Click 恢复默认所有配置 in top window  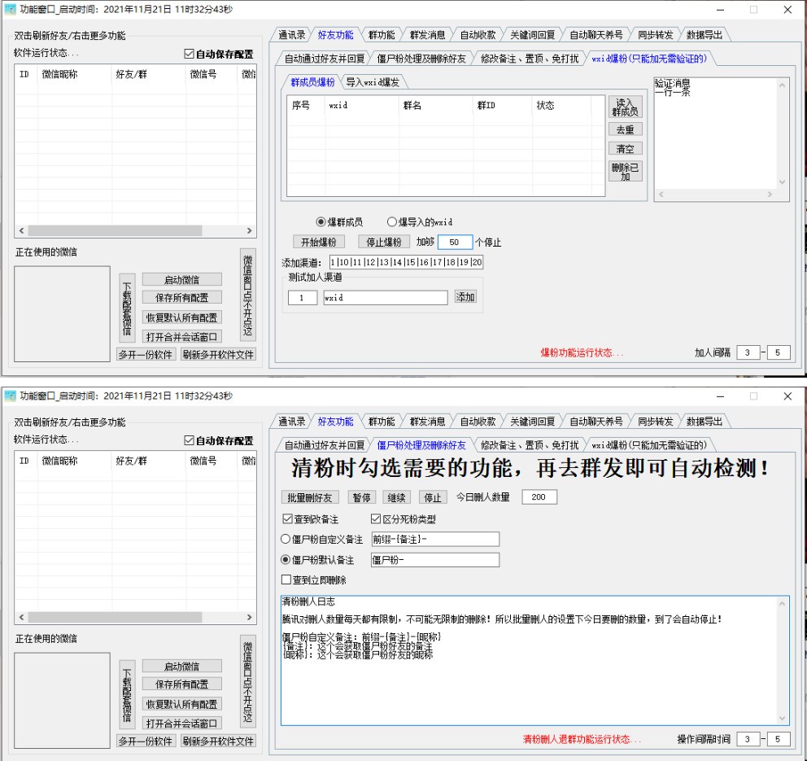[x=181, y=317]
